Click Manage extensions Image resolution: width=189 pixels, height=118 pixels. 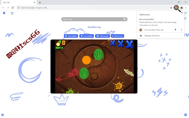[152, 36]
